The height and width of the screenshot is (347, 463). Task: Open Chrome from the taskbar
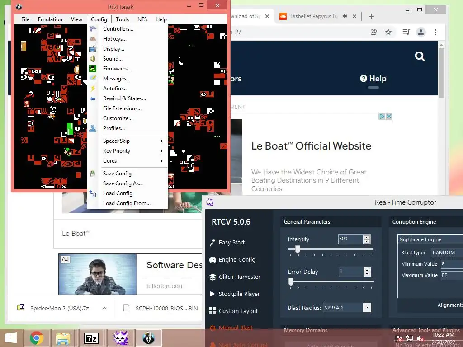(x=37, y=338)
